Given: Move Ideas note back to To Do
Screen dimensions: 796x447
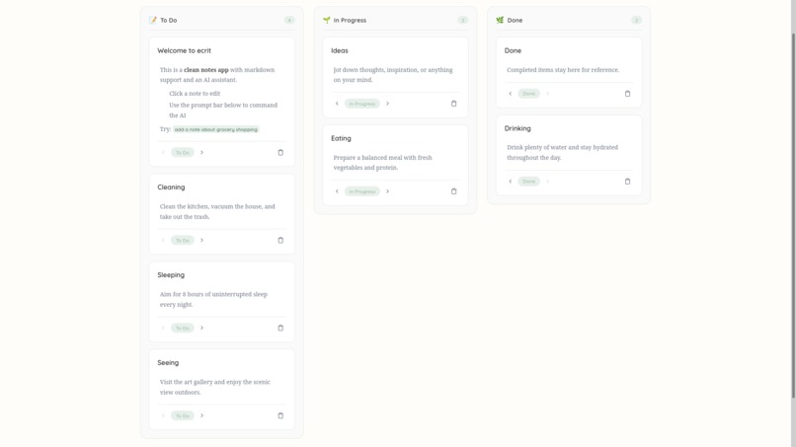Looking at the screenshot, I should [337, 104].
